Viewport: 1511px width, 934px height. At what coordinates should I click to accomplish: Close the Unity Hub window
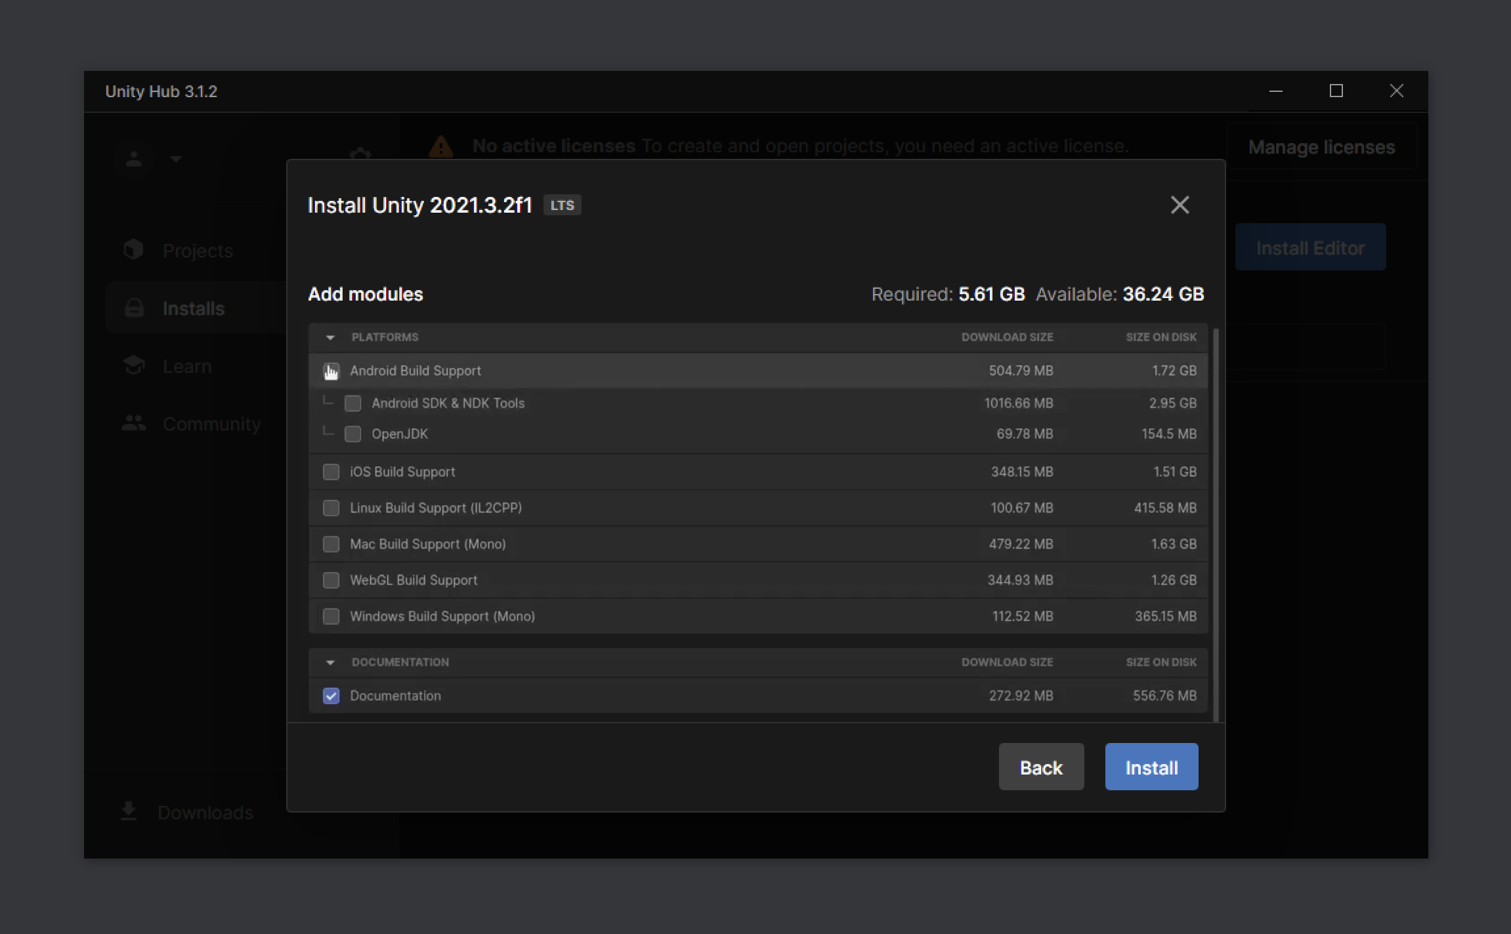(x=1396, y=91)
